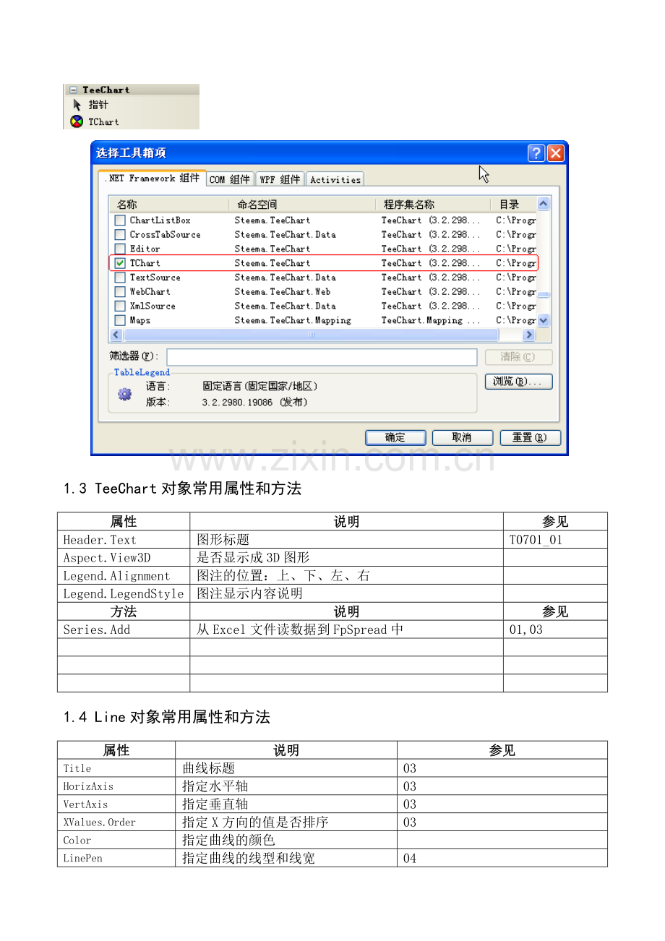Viewport: 665px width, 941px height.
Task: Check the Editor checkbox
Action: pyautogui.click(x=120, y=249)
